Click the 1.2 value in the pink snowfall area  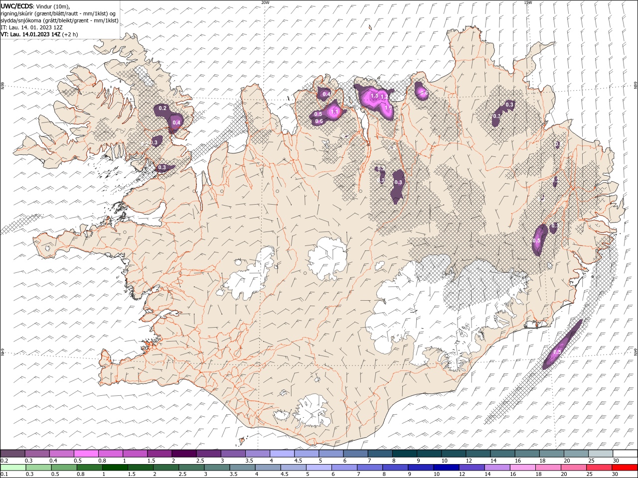coord(384,97)
